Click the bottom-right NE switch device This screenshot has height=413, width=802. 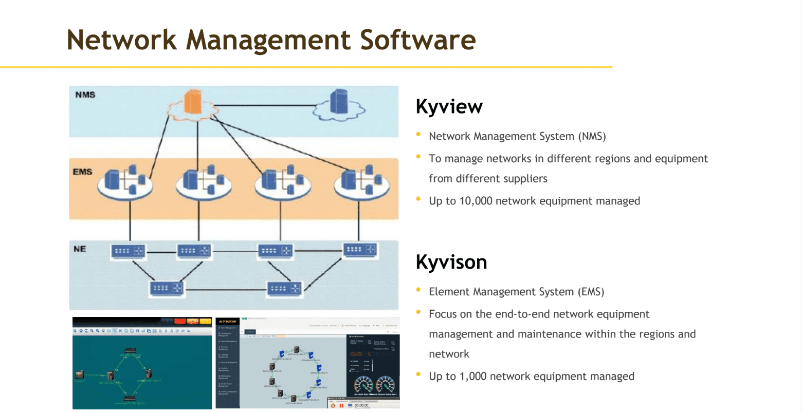coord(284,288)
